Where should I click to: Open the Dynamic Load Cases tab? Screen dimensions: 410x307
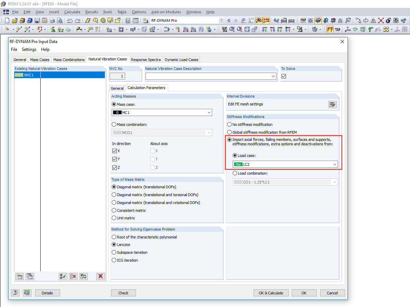tap(181, 60)
